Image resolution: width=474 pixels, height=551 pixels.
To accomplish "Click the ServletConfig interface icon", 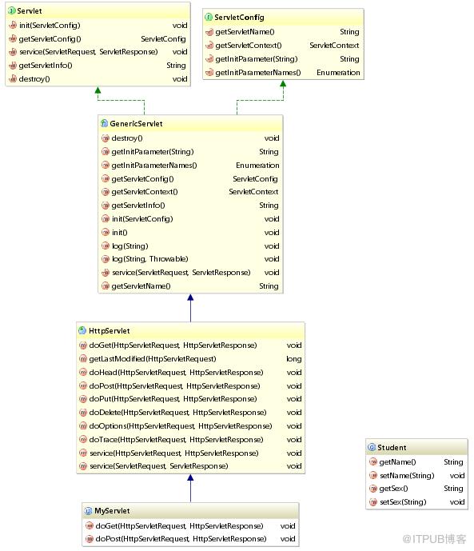I will pyautogui.click(x=209, y=17).
